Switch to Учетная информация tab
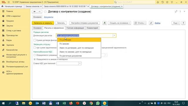This screenshot has width=188, height=106. 75,28
